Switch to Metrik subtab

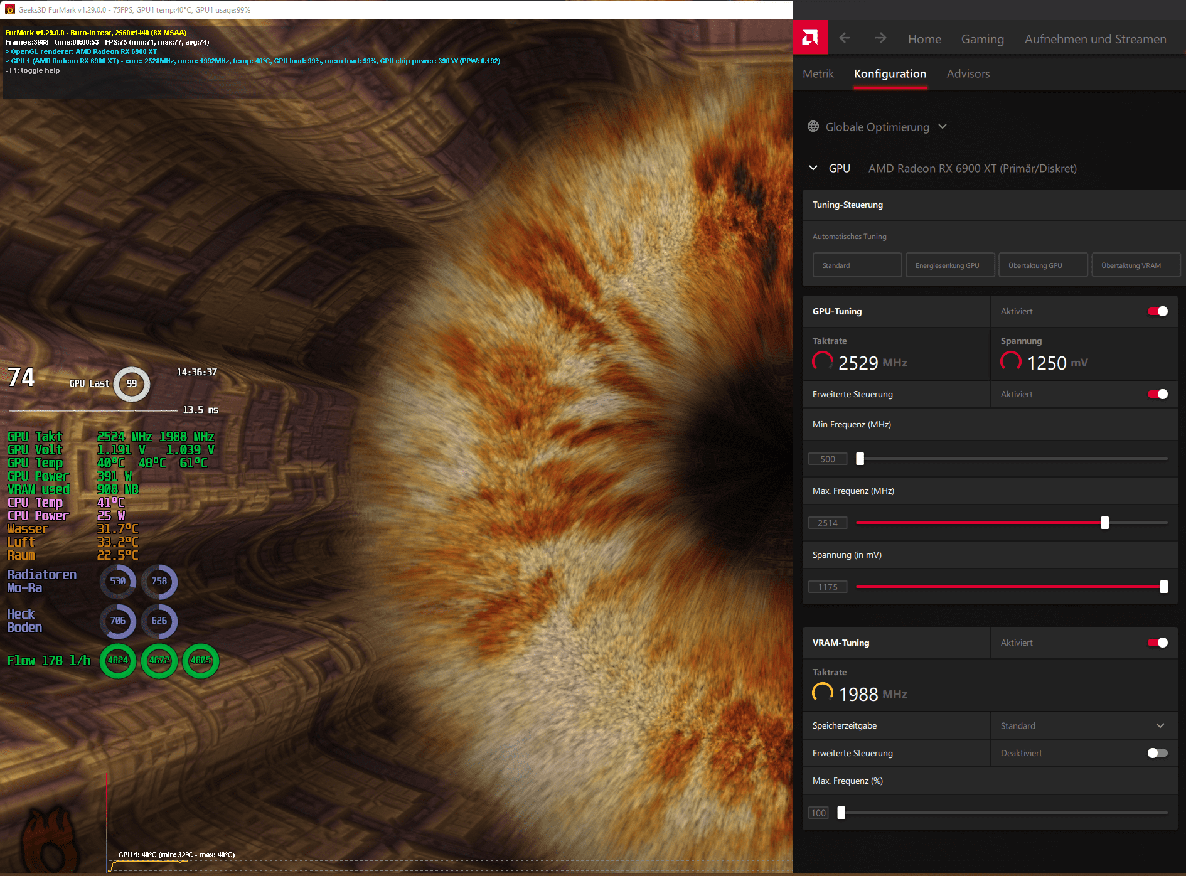click(x=818, y=73)
